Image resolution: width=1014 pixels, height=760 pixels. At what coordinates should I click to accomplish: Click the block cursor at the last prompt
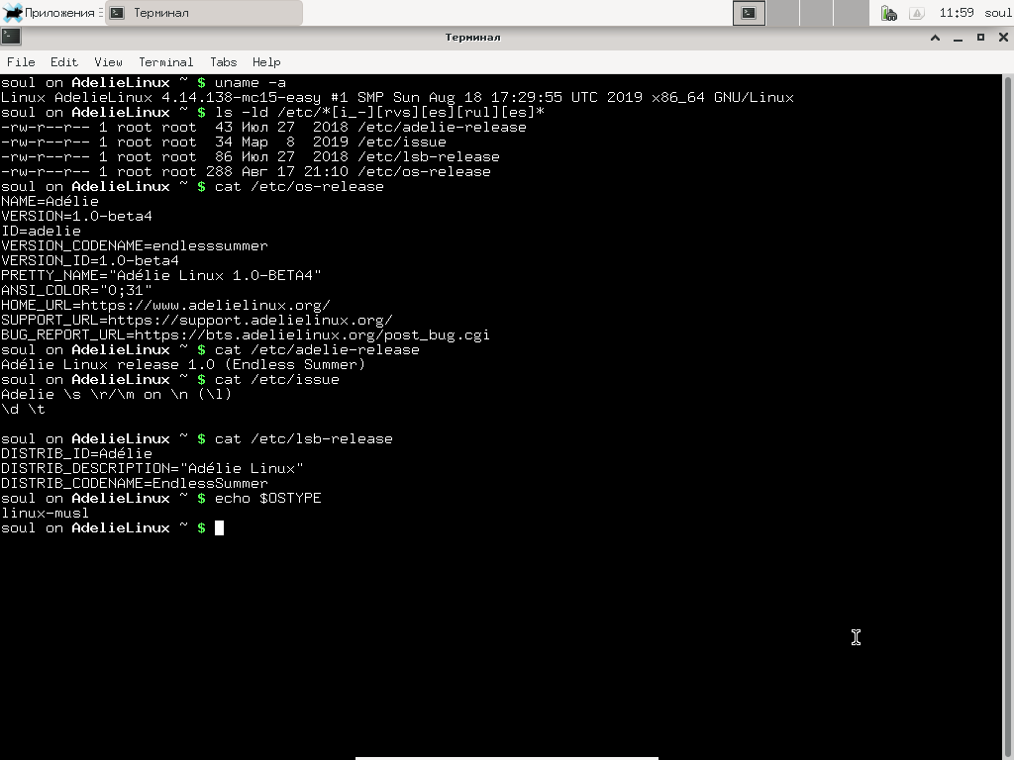pos(219,528)
